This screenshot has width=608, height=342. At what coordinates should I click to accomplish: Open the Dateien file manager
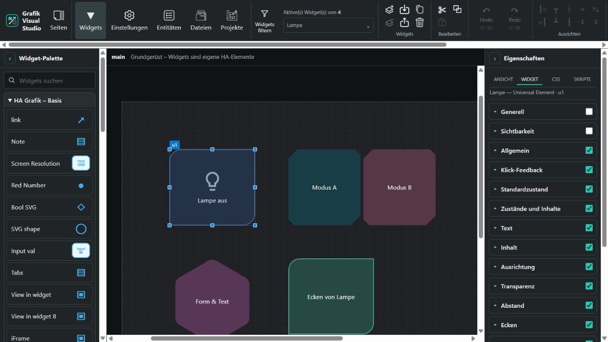click(201, 20)
